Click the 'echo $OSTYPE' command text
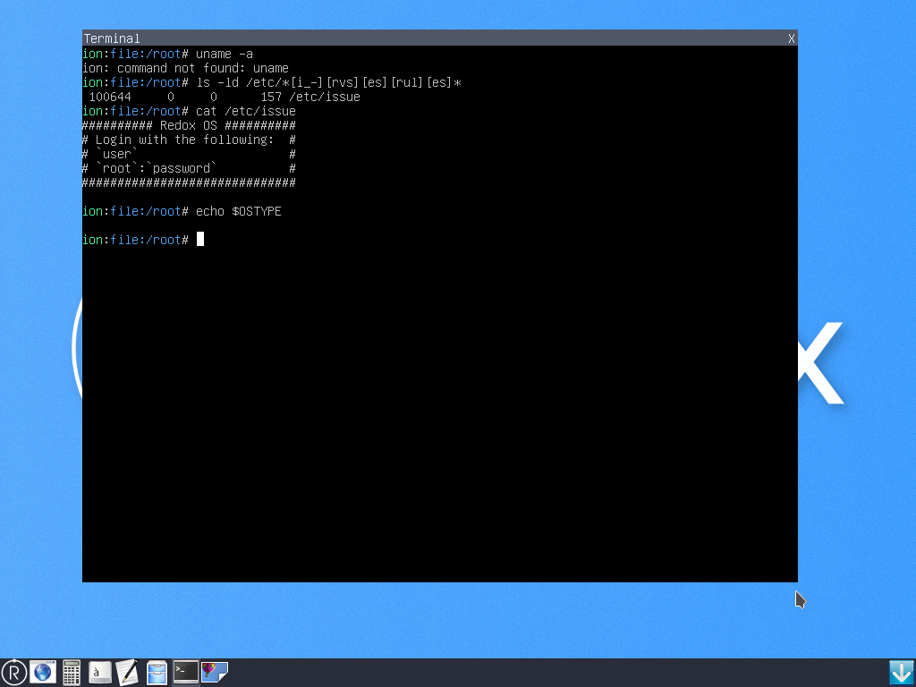 (x=238, y=211)
